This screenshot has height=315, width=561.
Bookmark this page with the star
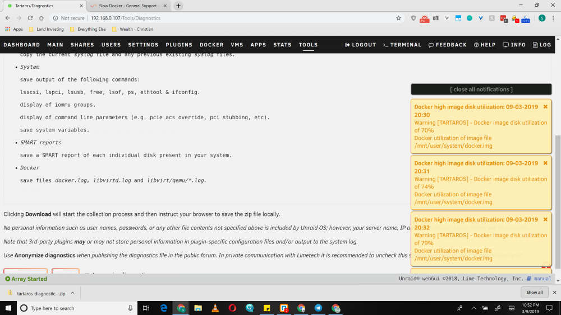398,18
